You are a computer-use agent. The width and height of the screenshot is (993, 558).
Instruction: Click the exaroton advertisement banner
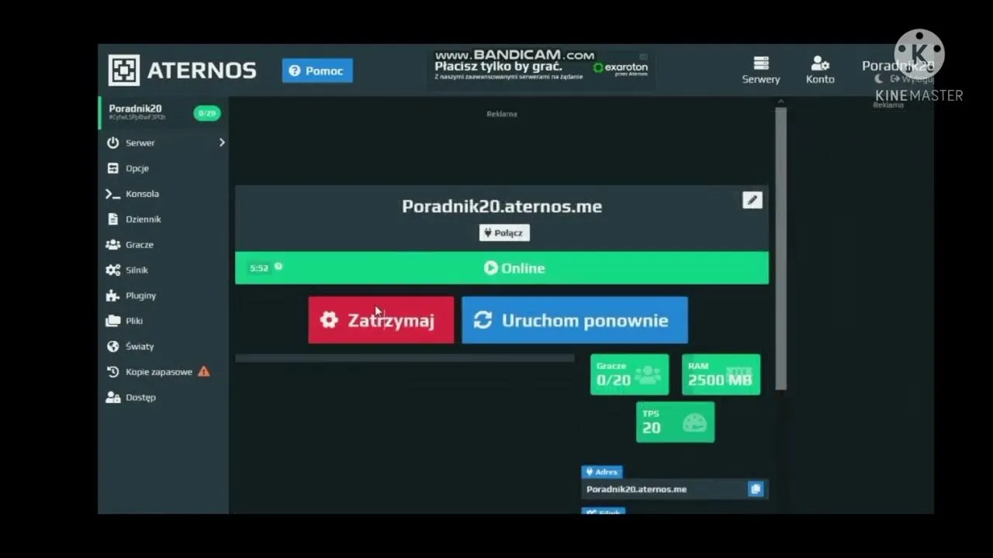pyautogui.click(x=541, y=69)
